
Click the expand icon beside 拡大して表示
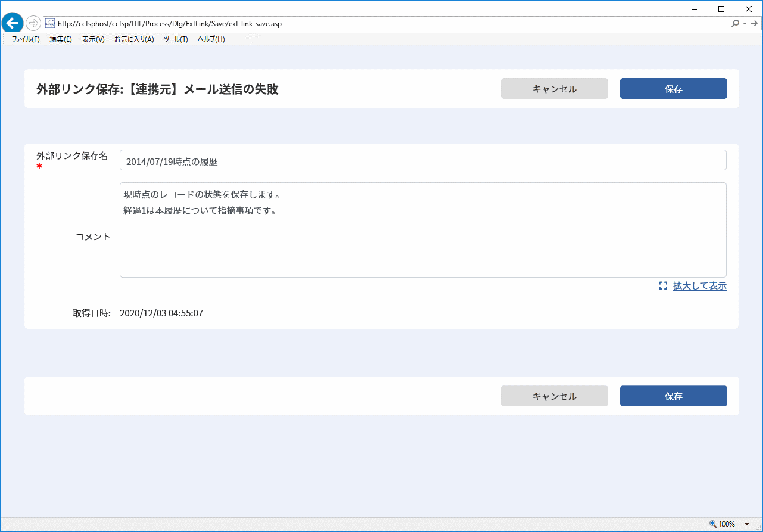click(663, 286)
